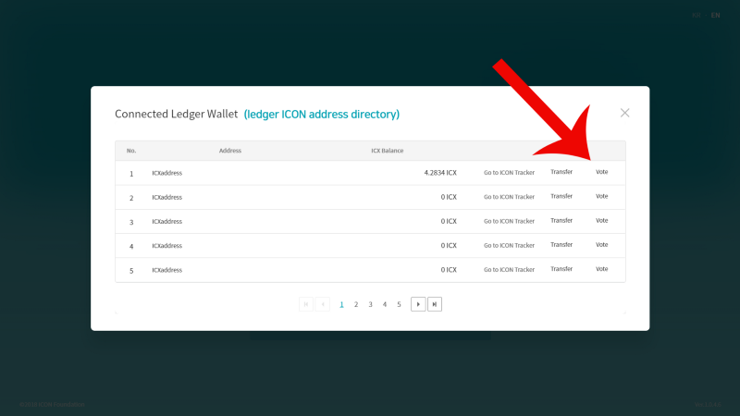This screenshot has height=416, width=740.
Task: Click the Connected Ledger Wallet title
Action: 176,114
